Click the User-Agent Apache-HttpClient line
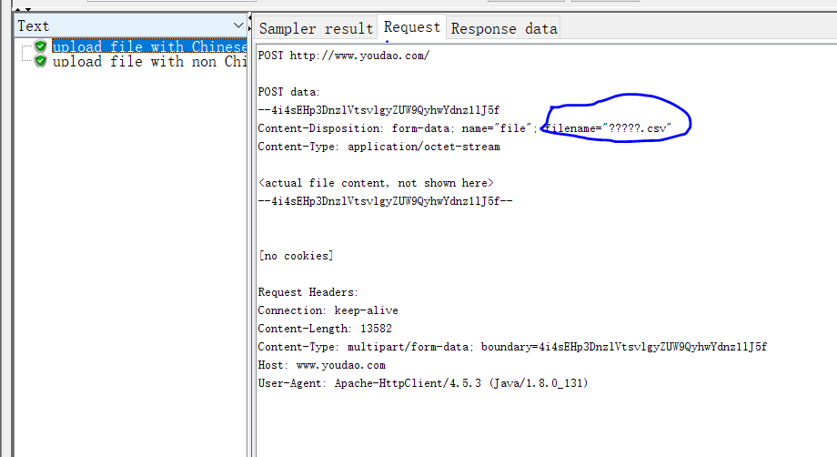Image resolution: width=837 pixels, height=457 pixels. point(423,383)
